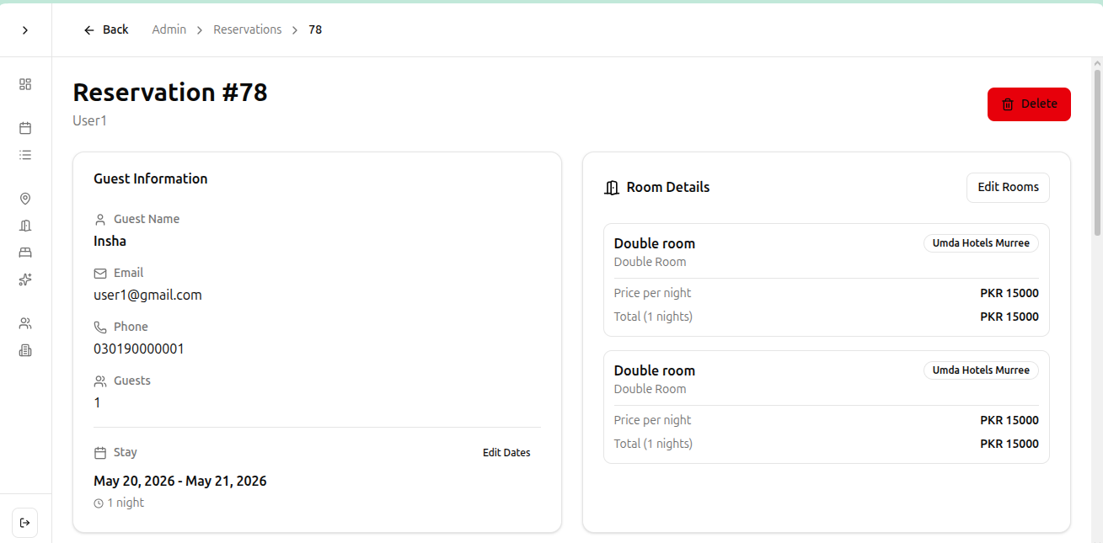Click the Umda Hotels Murree badge in second room card
This screenshot has height=543, width=1103.
(x=981, y=370)
